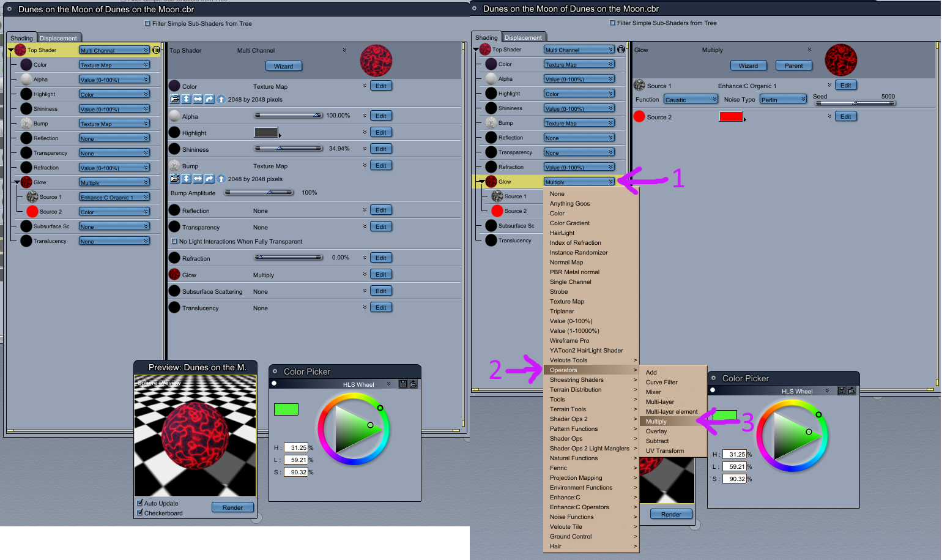Image resolution: width=942 pixels, height=560 pixels.
Task: Click Bump sphere icon in left tree
Action: (26, 124)
